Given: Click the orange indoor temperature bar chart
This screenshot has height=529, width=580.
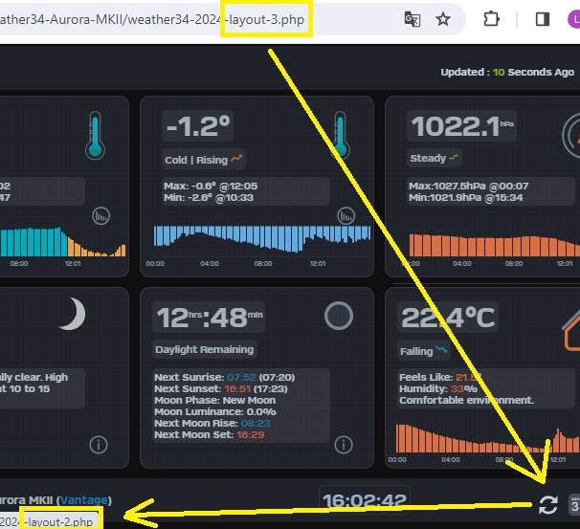Looking at the screenshot, I should click(487, 439).
